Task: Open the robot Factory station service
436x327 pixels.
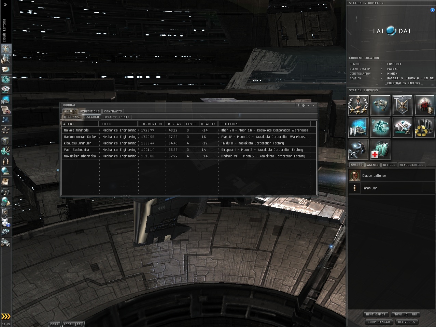Action: (380, 127)
